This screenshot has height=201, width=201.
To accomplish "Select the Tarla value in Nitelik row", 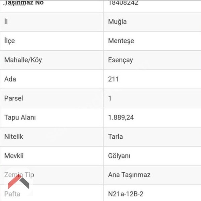I will tap(115, 137).
